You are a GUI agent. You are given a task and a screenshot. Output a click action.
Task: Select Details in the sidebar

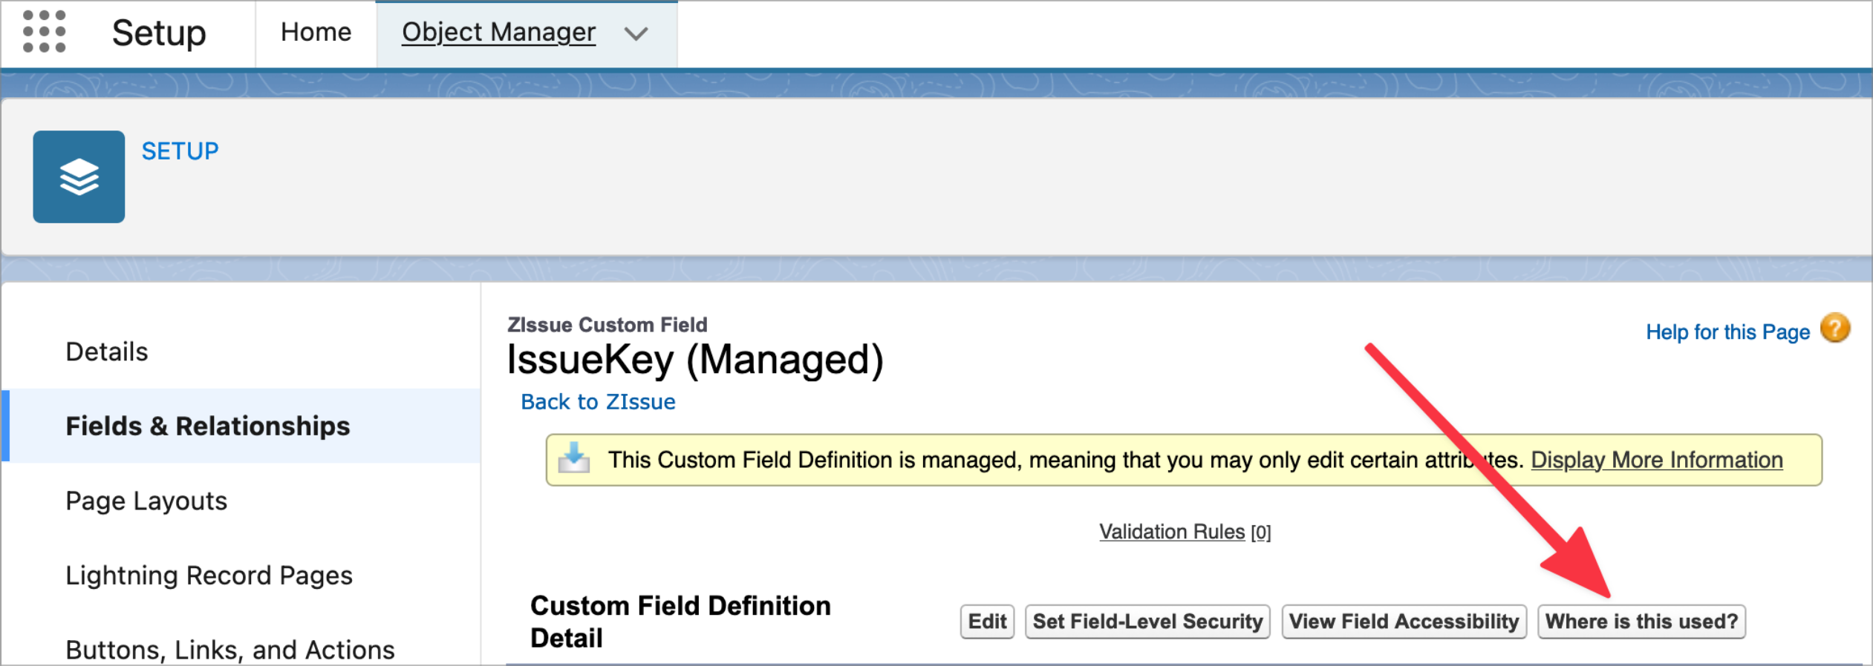point(106,351)
